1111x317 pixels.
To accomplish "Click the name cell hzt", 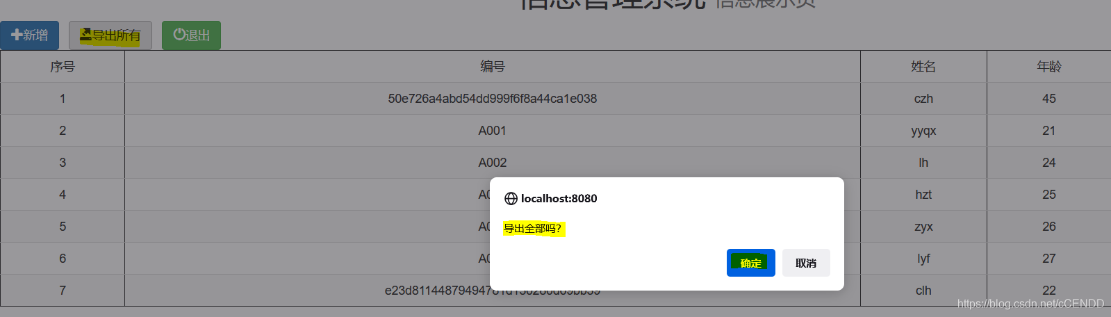I will tap(923, 195).
